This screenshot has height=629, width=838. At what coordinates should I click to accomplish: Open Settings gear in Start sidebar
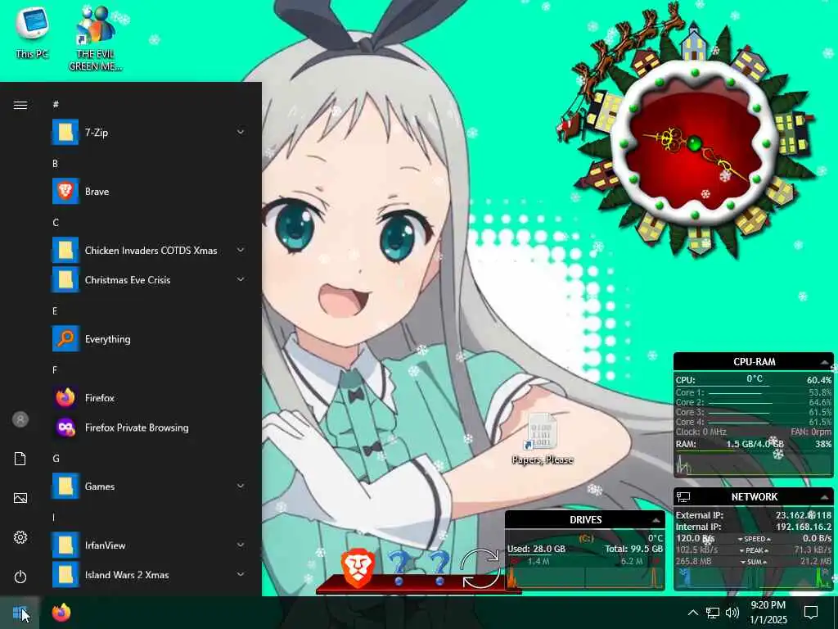tap(20, 537)
